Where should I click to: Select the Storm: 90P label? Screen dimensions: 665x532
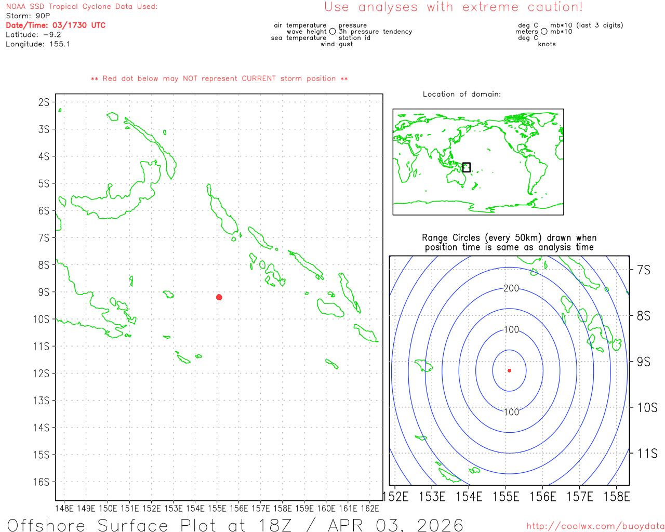(x=28, y=16)
